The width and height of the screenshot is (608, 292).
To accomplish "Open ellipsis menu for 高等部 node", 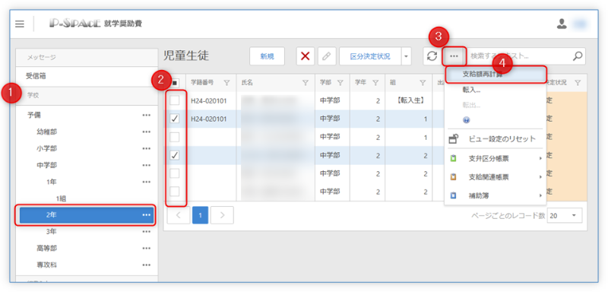I will click(146, 248).
